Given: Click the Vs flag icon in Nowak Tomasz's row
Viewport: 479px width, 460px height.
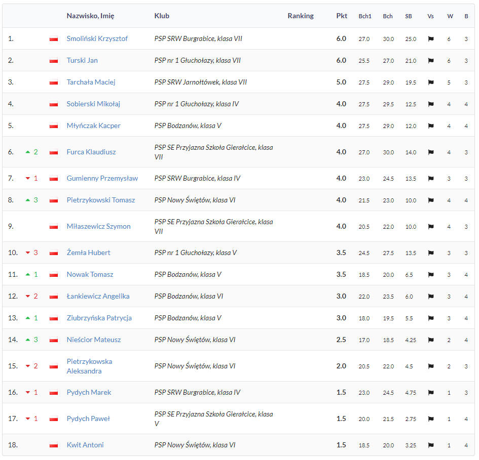Looking at the screenshot, I should pyautogui.click(x=431, y=275).
